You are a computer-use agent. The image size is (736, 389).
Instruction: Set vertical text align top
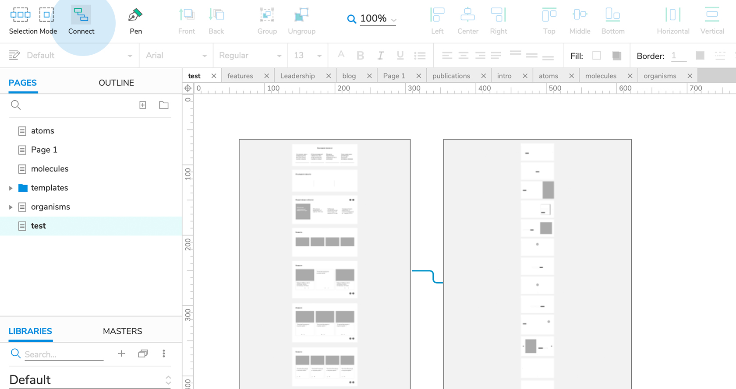pos(516,53)
